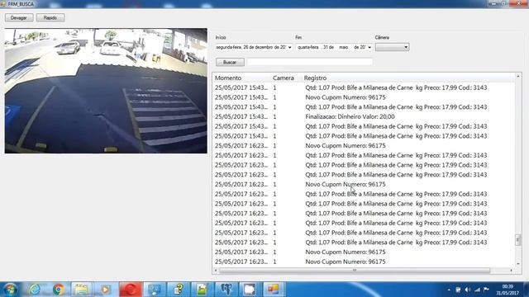Open Google Chrome from the taskbar
The height and width of the screenshot is (297, 529).
pyautogui.click(x=58, y=290)
